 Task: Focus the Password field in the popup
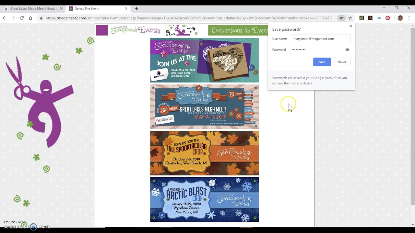point(317,50)
